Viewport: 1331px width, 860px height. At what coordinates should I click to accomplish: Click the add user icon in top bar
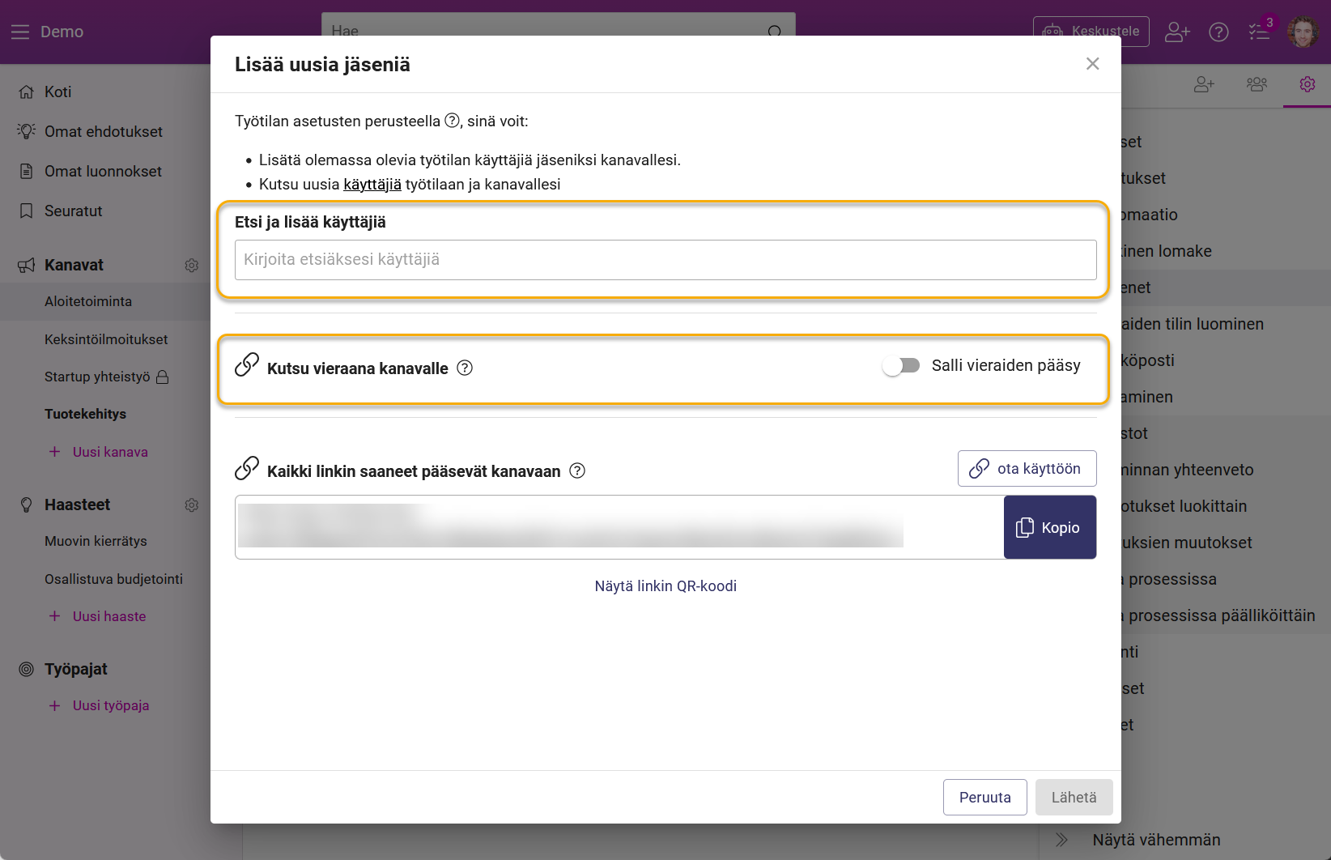click(1176, 32)
